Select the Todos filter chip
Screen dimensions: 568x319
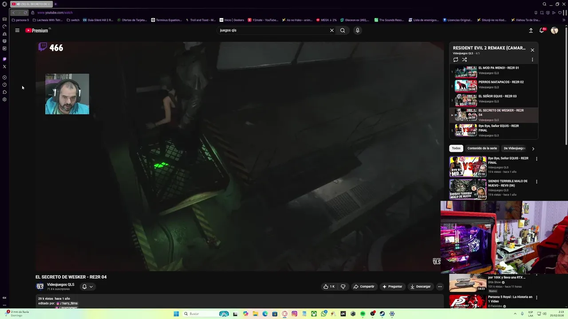[456, 148]
